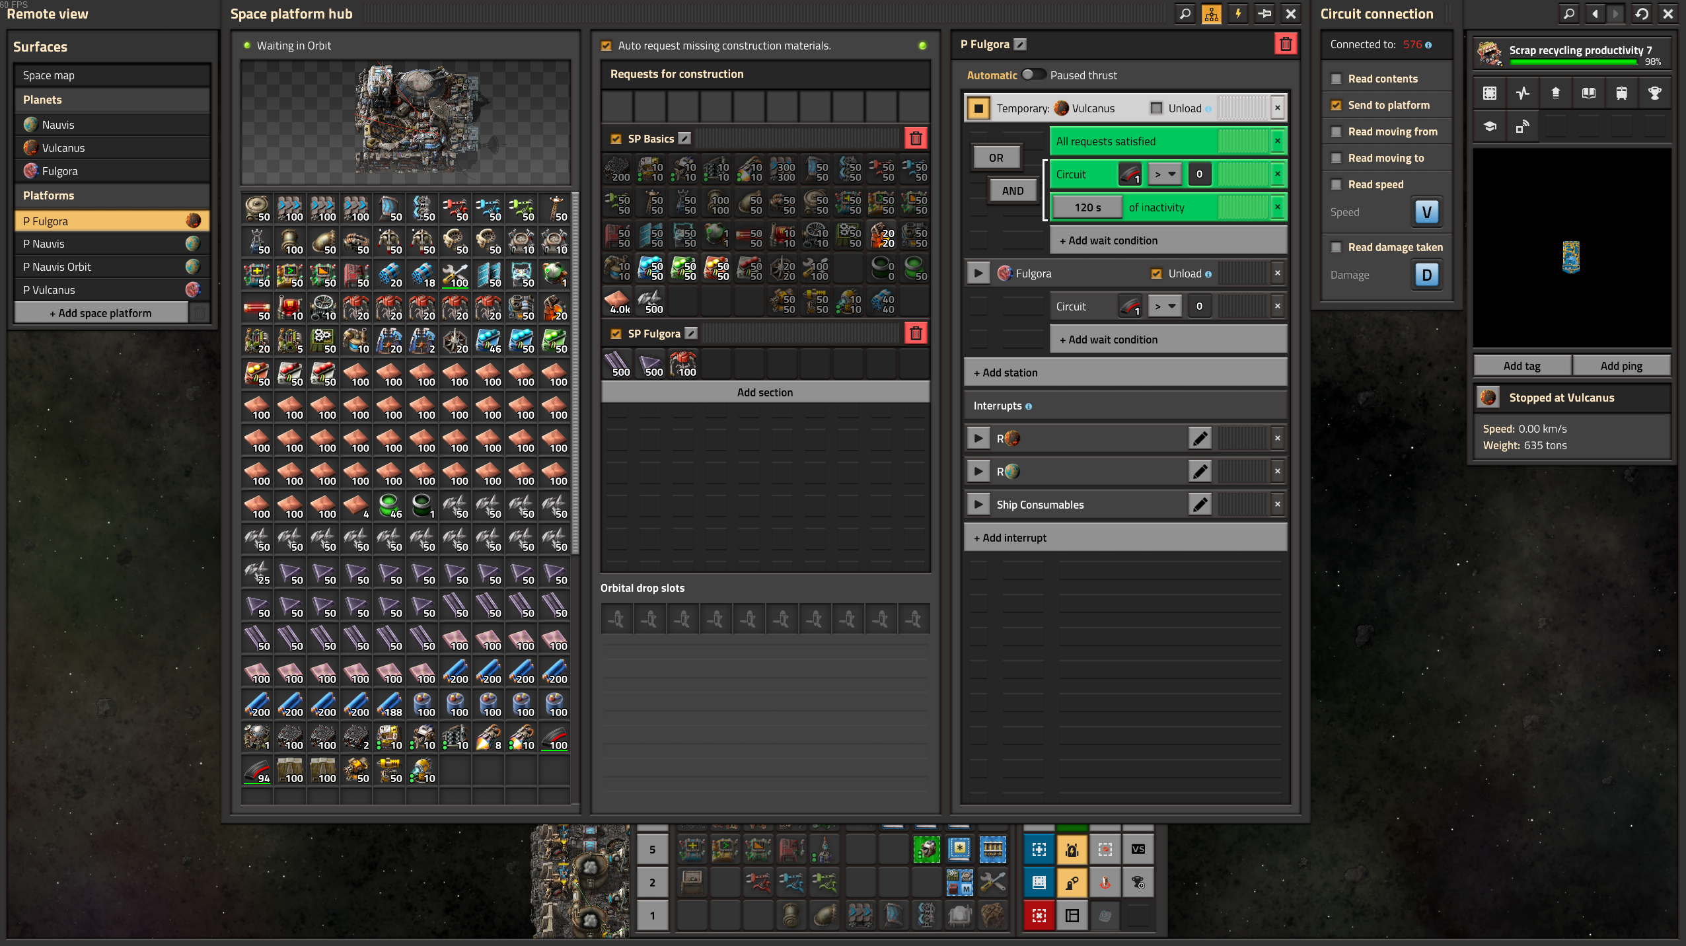Click the SP Basics rename pencil icon

tap(685, 139)
